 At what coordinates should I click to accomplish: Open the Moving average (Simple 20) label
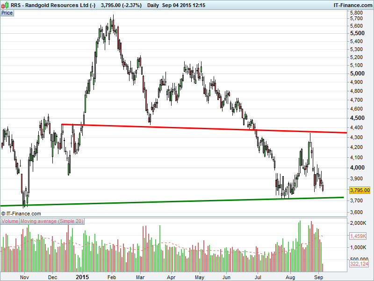point(52,221)
